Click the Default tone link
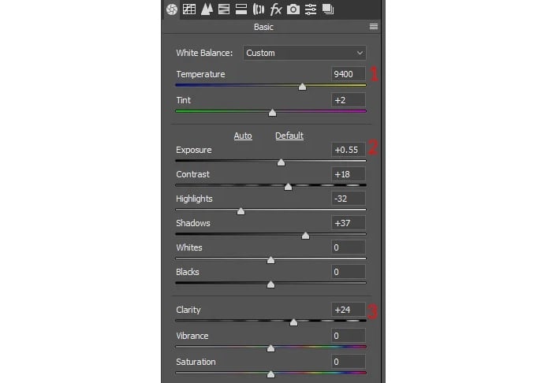 tap(289, 136)
